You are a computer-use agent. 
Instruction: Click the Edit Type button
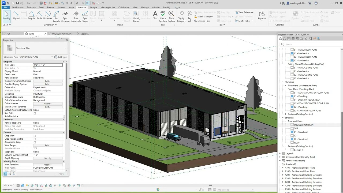[x=61, y=57]
